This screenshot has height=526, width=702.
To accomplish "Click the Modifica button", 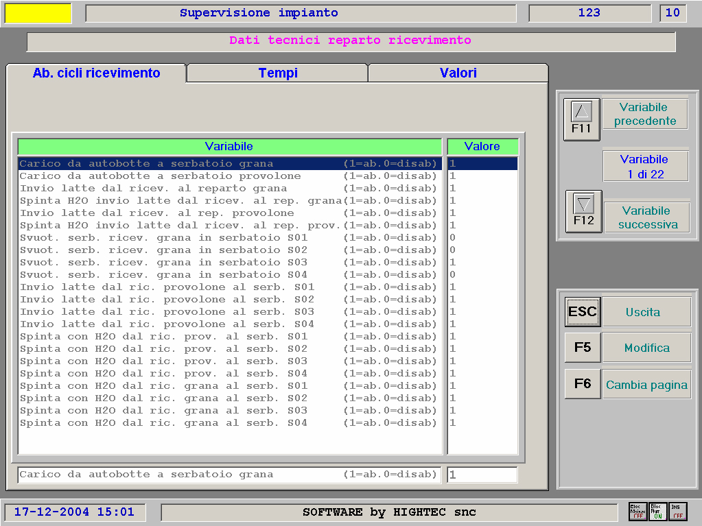I will click(646, 348).
